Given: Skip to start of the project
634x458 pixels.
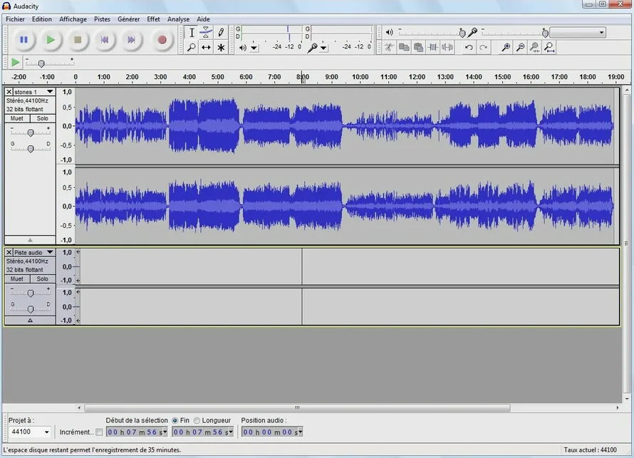Looking at the screenshot, I should tap(104, 40).
